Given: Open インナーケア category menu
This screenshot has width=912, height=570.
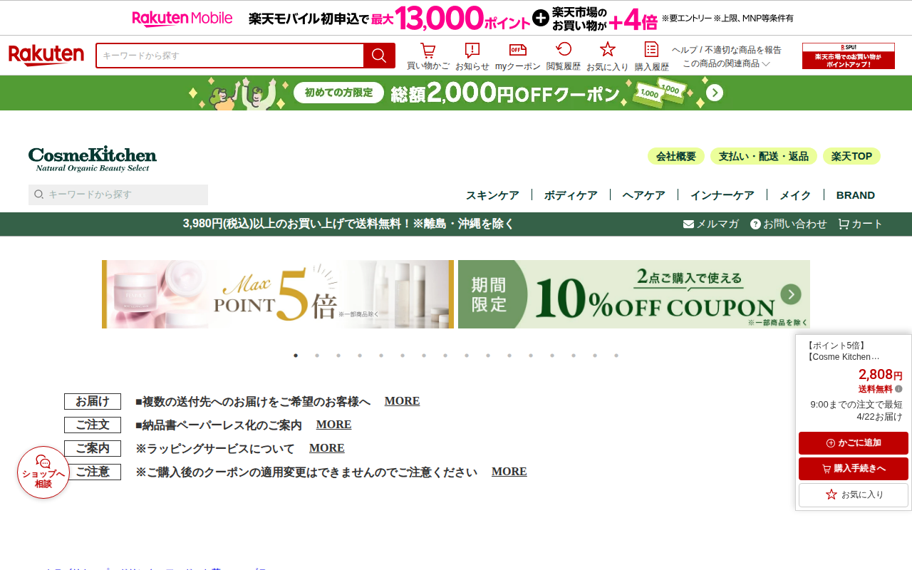Looking at the screenshot, I should pos(722,195).
